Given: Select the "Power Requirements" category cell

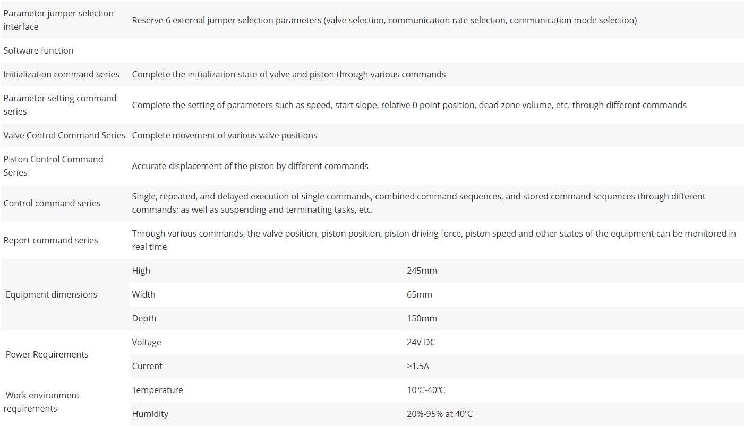Looking at the screenshot, I should click(x=47, y=354).
